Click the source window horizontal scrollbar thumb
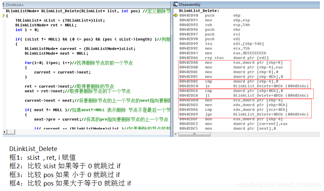324x191 pixels. pos(11,132)
